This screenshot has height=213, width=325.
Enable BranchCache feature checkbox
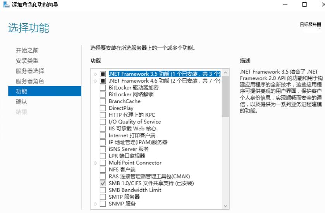(x=103, y=102)
